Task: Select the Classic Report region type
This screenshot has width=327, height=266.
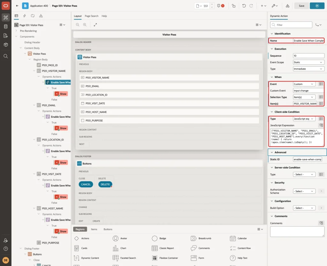Action: (163, 248)
